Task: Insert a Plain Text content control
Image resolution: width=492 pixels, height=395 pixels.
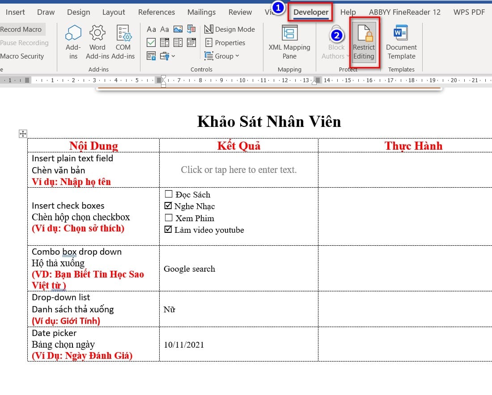Action: 165,29
